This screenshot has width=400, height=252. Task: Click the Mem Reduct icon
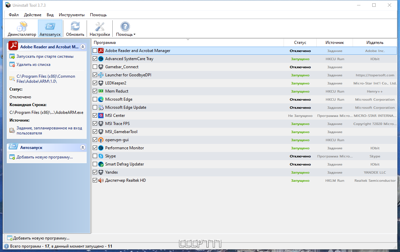pos(101,91)
